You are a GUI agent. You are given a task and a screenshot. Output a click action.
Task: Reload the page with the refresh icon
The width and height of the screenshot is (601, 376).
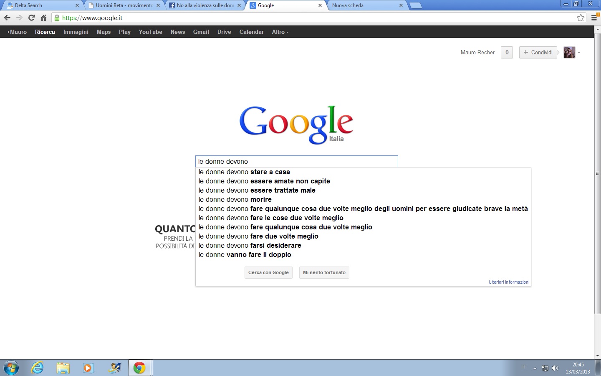tap(31, 18)
